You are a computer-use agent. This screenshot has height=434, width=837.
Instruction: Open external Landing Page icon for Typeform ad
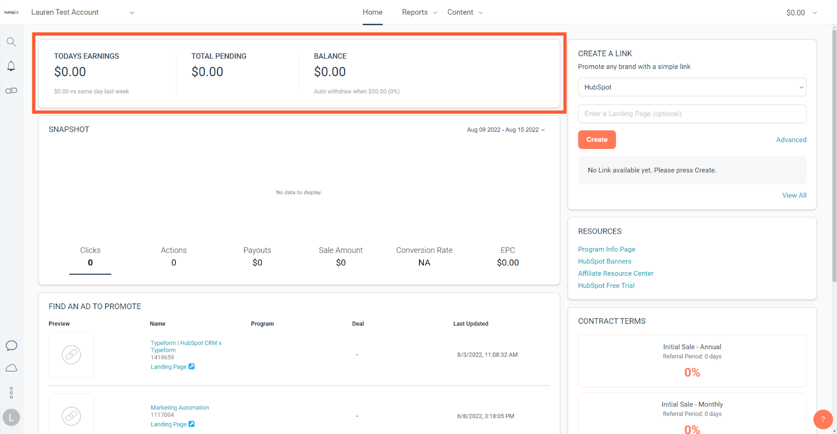click(x=191, y=367)
